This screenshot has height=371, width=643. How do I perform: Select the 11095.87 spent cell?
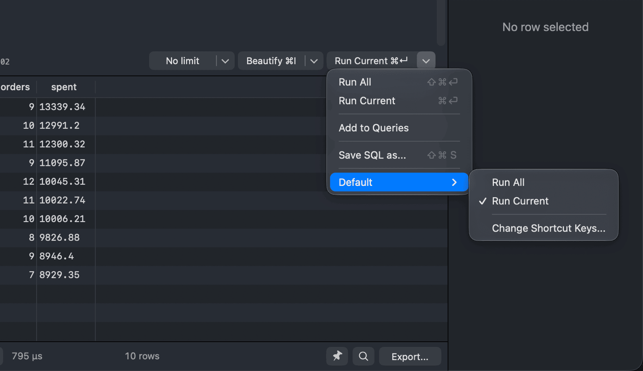click(66, 163)
